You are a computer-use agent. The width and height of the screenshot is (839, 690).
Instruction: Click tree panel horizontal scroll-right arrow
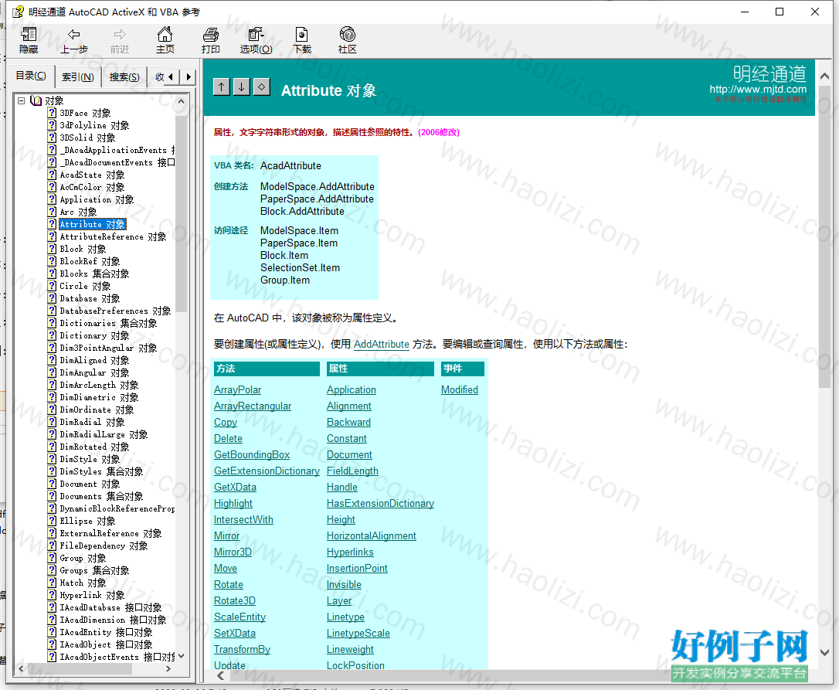pos(168,668)
